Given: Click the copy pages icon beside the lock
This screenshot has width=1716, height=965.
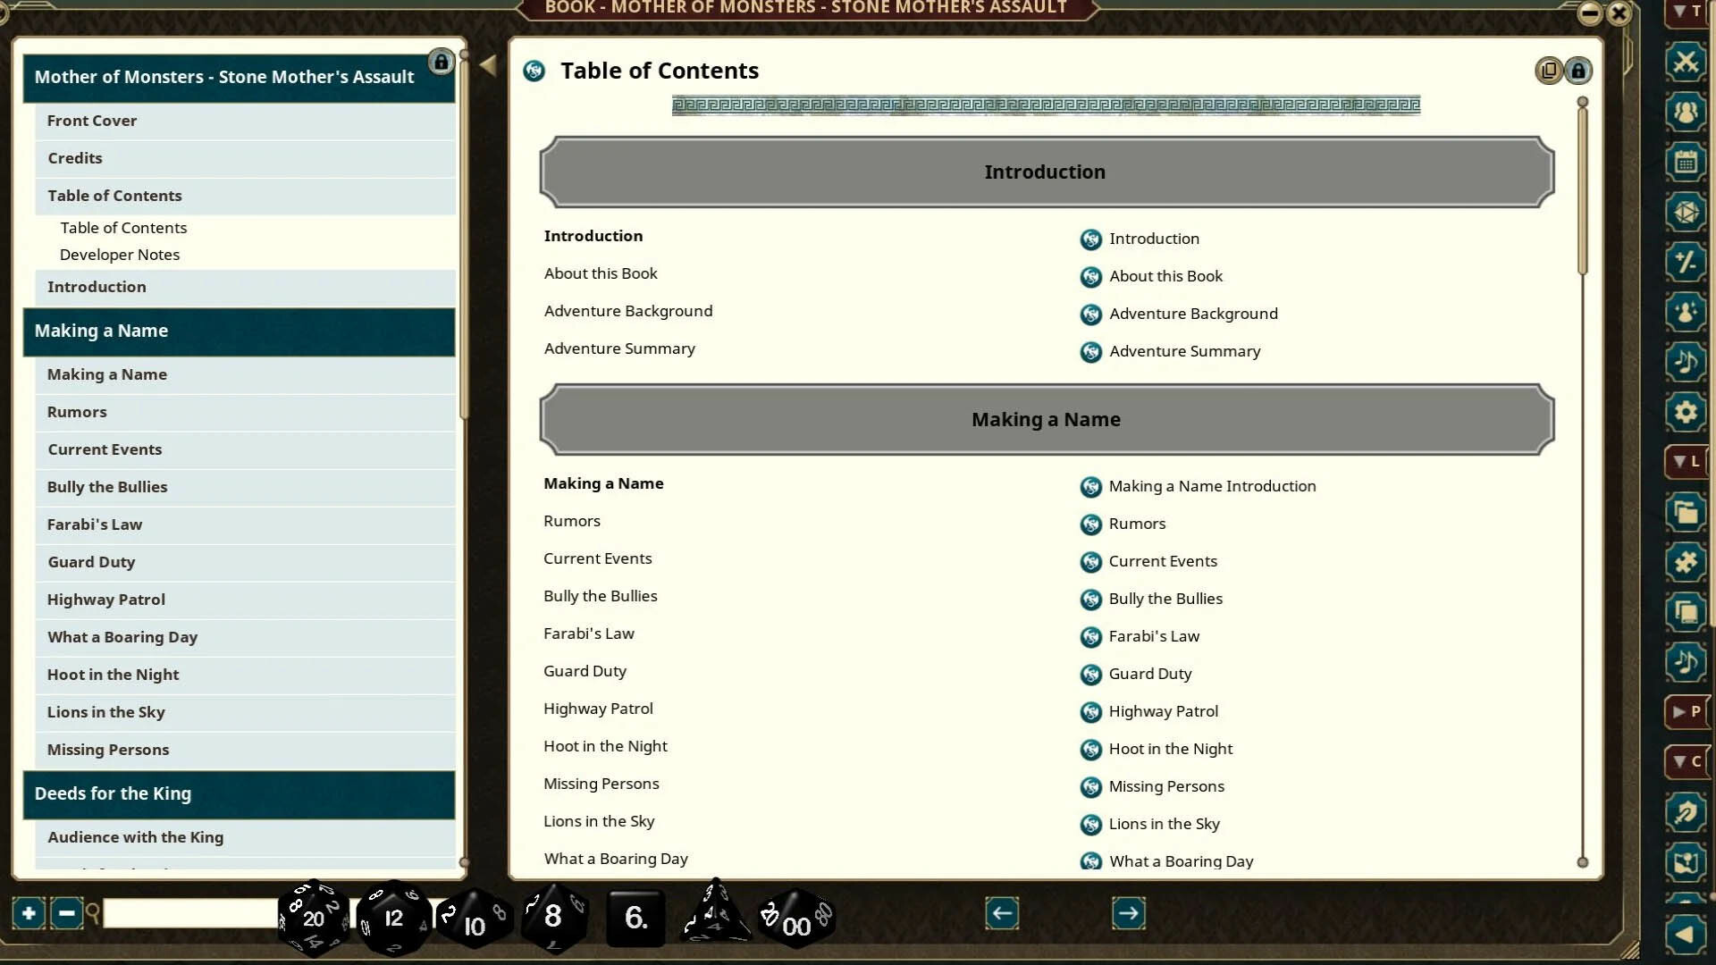Looking at the screenshot, I should click(1548, 71).
